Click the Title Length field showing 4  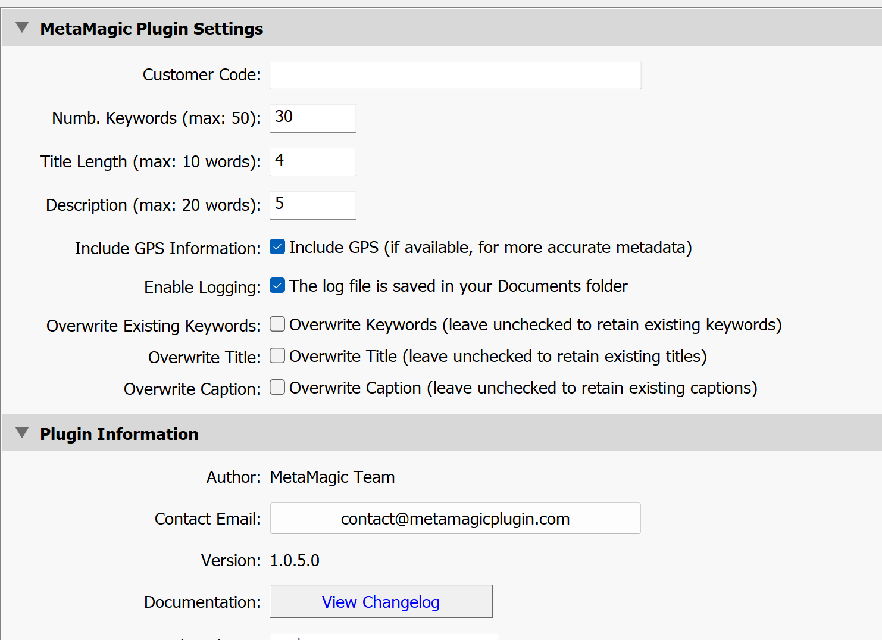coord(313,162)
